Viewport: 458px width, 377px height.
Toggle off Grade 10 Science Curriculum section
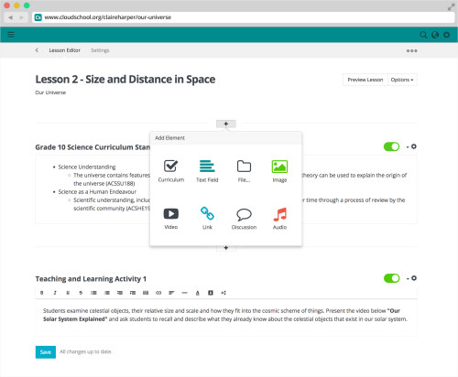[391, 146]
